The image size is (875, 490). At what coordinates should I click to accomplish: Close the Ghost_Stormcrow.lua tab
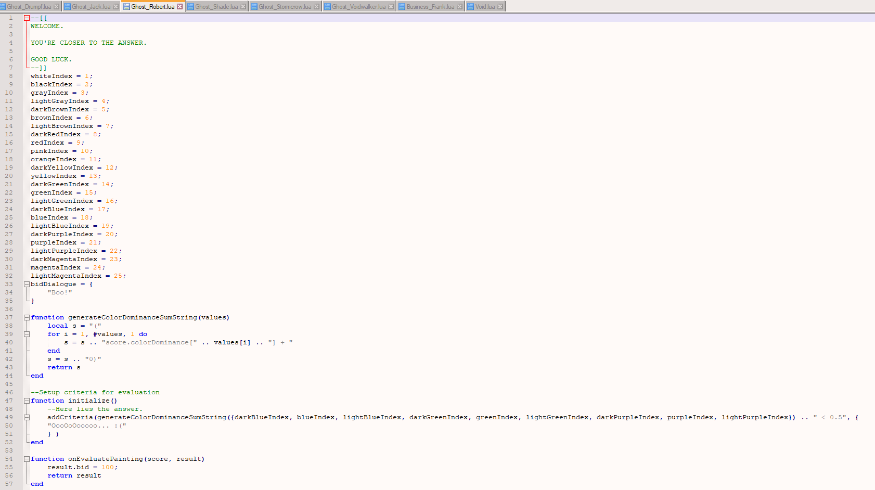(316, 7)
